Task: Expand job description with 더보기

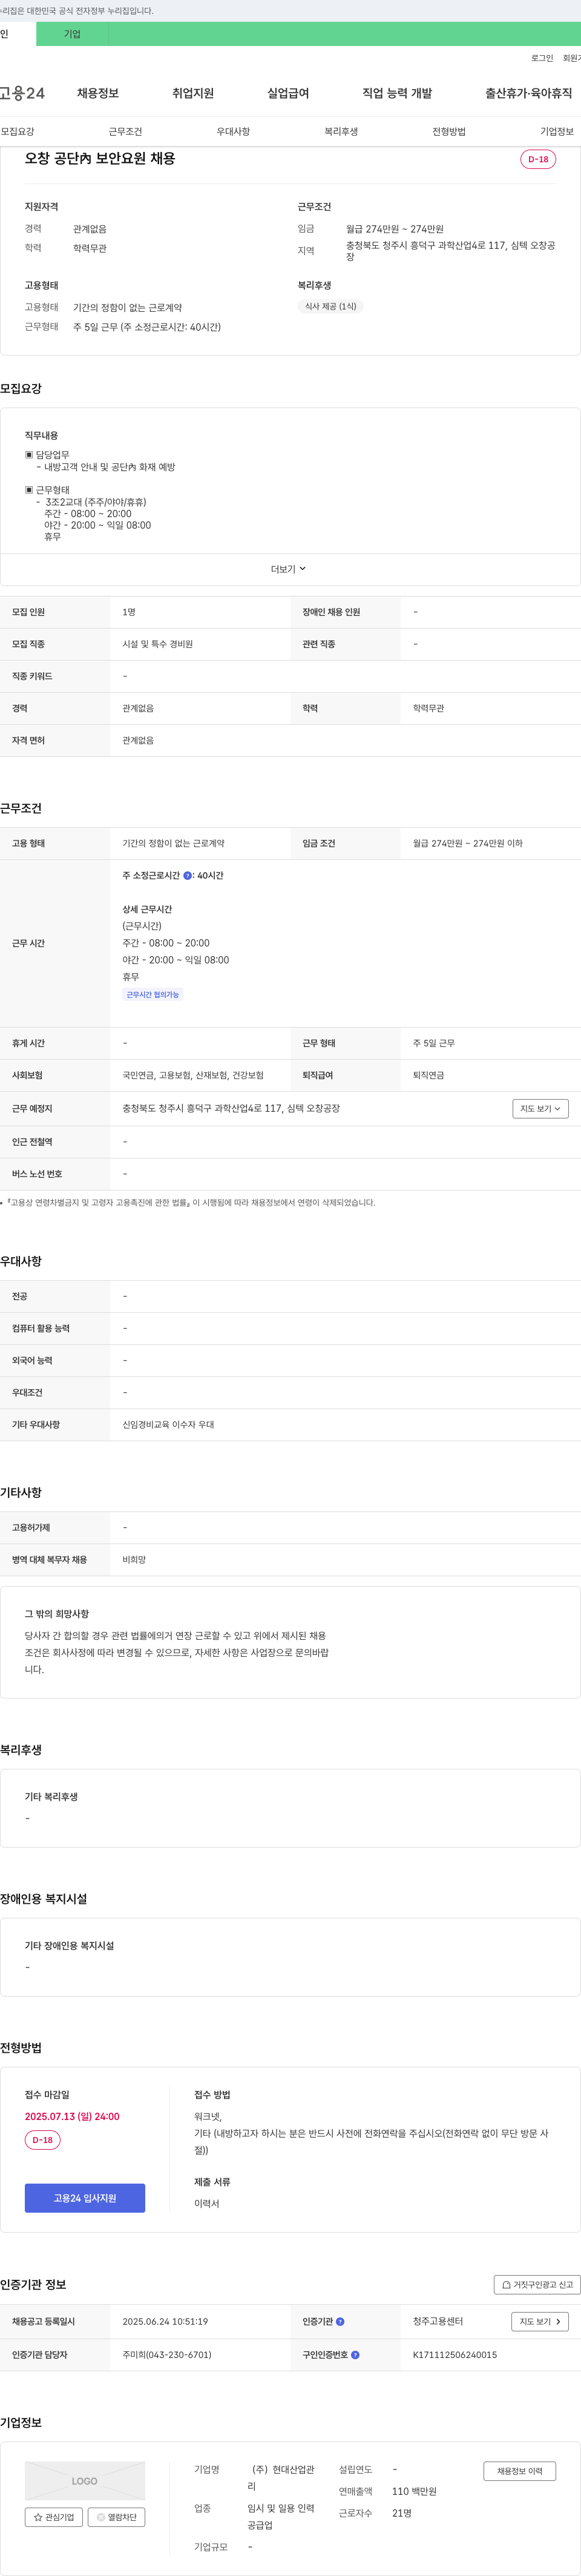Action: [288, 569]
